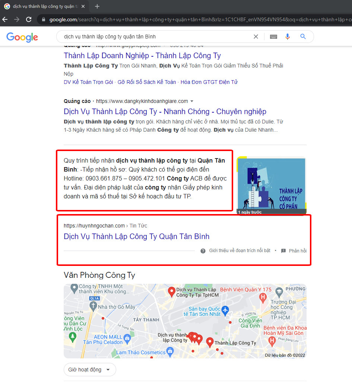Click Lam Thảo Cosmetics shop icon on map
Image resolution: width=352 pixels, height=383 pixels.
point(170,352)
